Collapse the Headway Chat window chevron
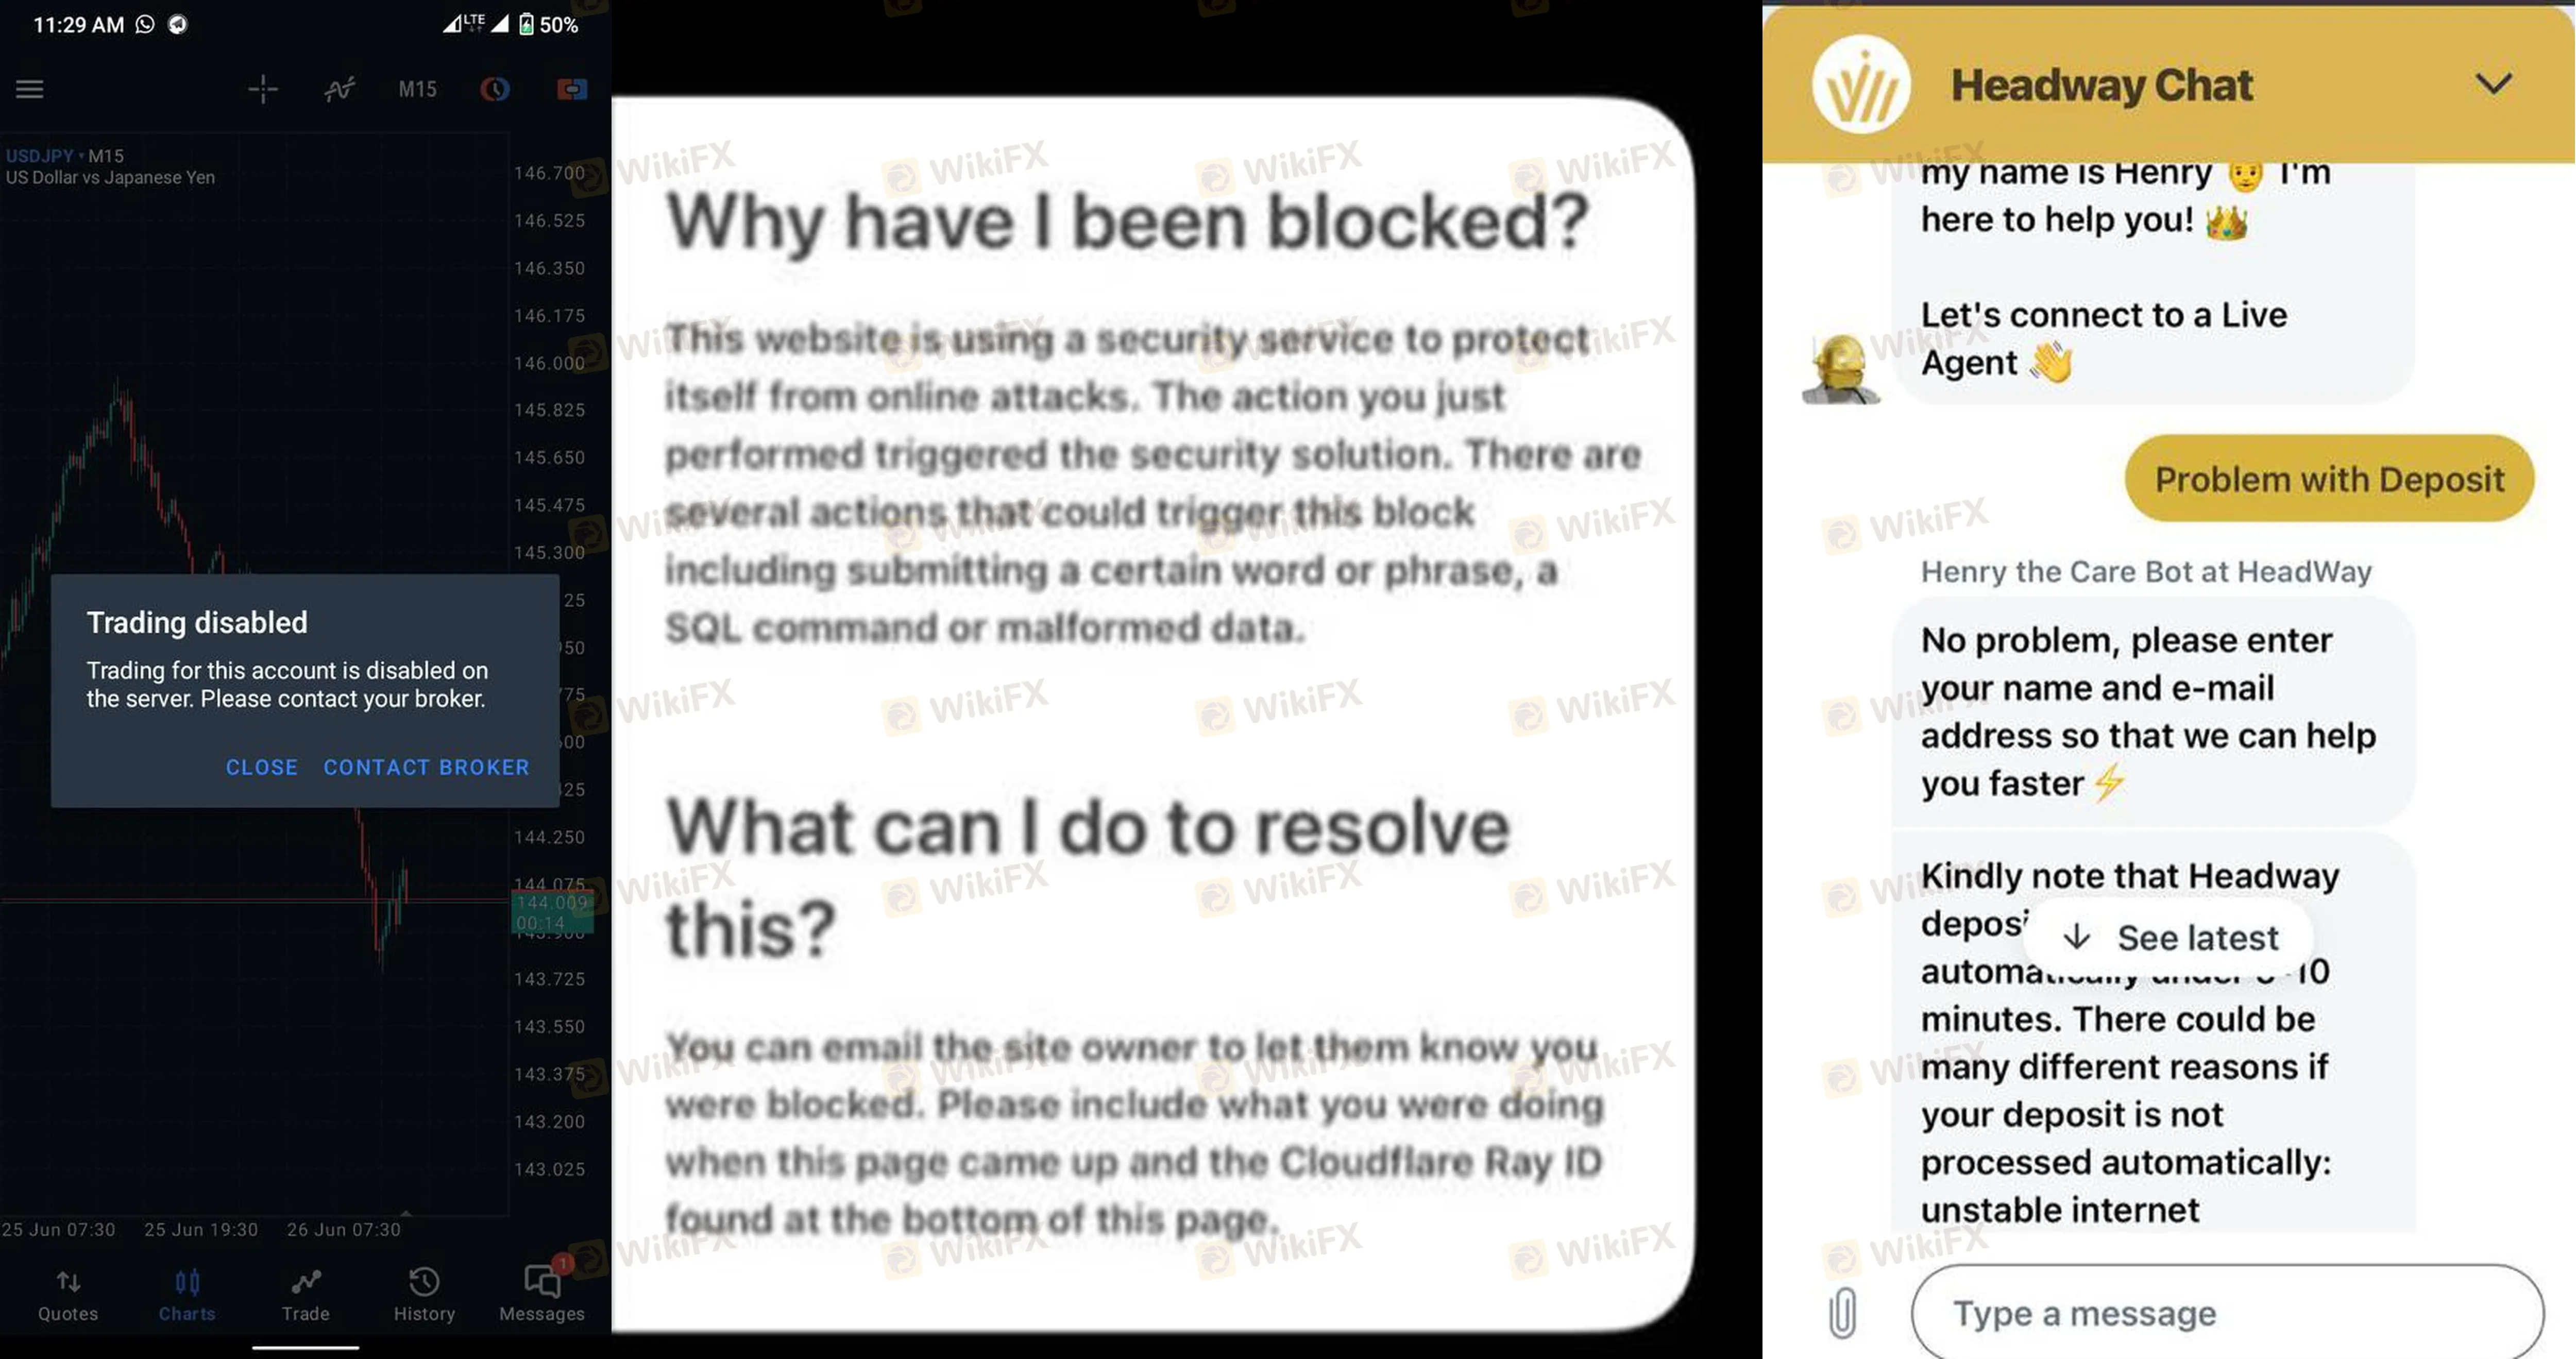2576x1359 pixels. [x=2493, y=84]
